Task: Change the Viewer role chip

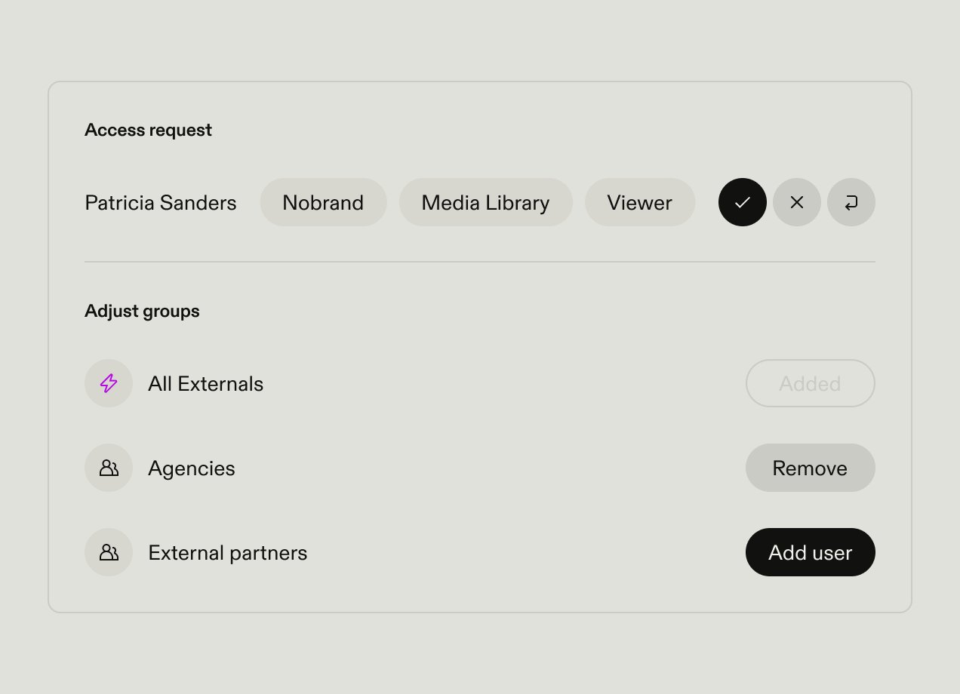Action: point(639,202)
